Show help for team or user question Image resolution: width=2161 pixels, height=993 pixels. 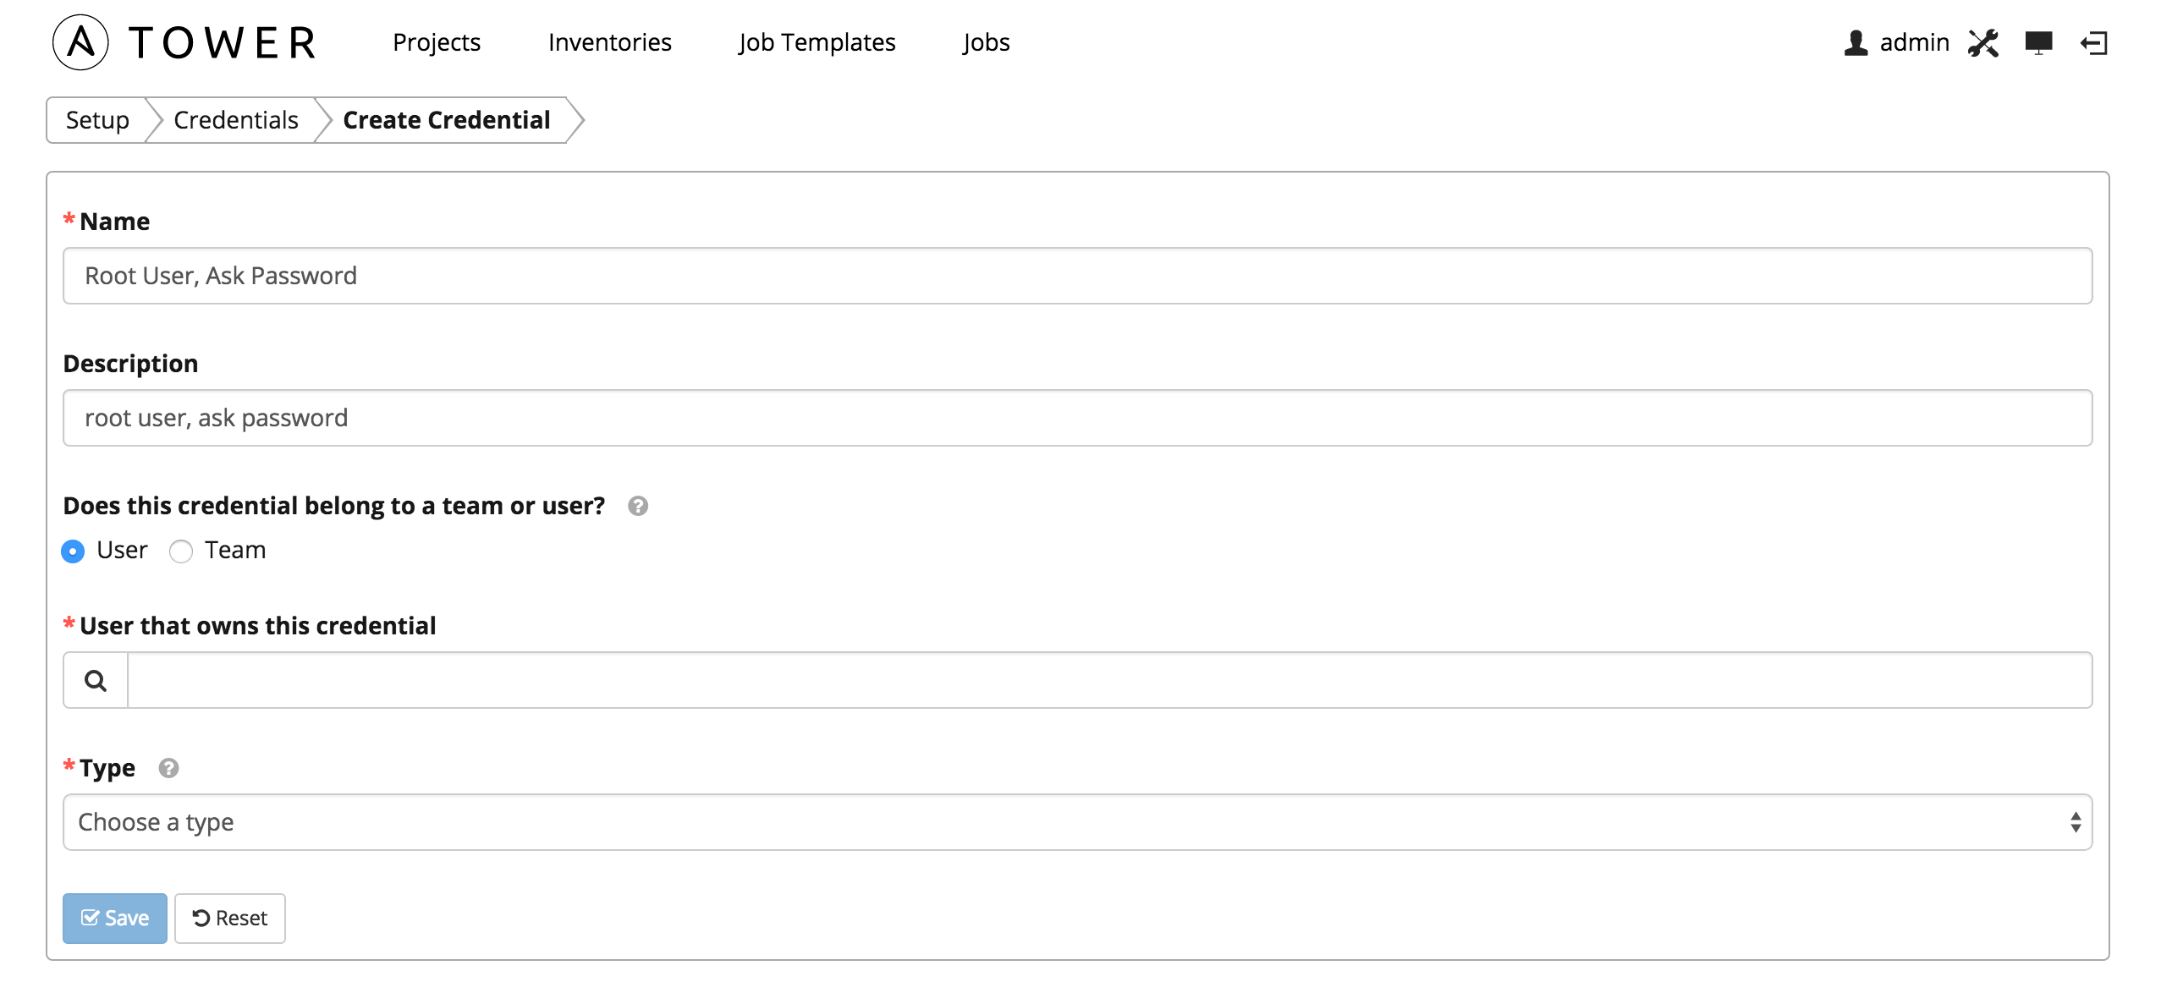pos(638,506)
